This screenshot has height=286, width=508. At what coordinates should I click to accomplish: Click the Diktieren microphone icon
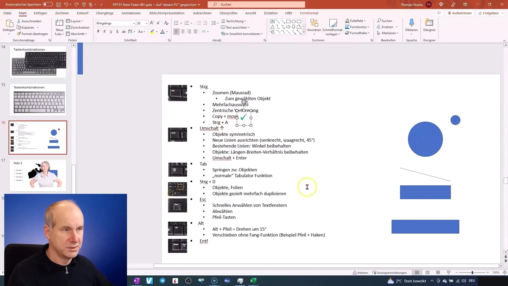click(411, 23)
